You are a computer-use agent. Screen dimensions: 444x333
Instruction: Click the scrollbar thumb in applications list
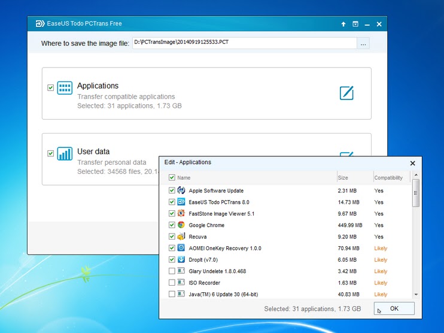point(416,193)
